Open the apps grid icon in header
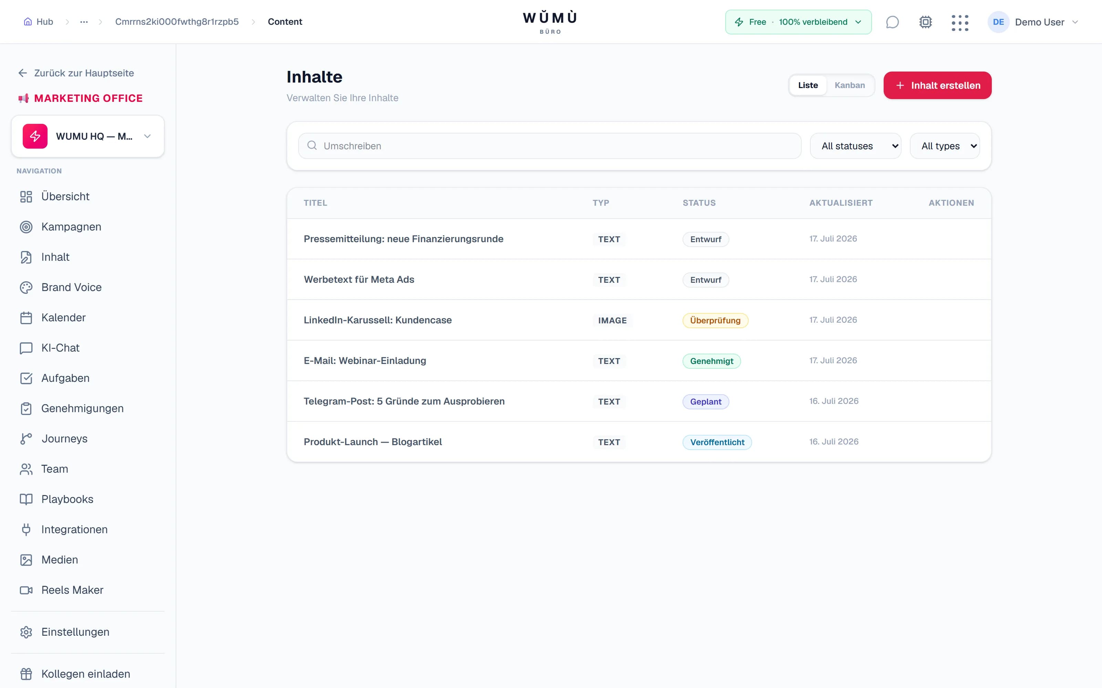The height and width of the screenshot is (688, 1102). 959,22
